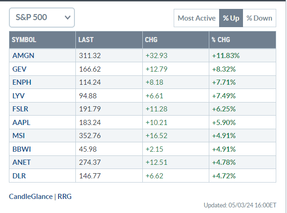Open the GEV ticker symbol
Screen dimensions: 287x213
[x=21, y=69]
